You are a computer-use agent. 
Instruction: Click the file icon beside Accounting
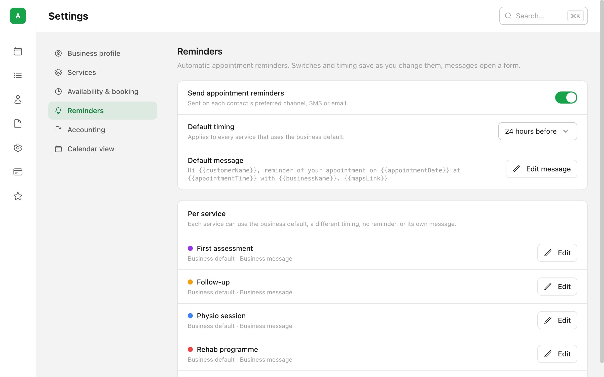pos(58,130)
